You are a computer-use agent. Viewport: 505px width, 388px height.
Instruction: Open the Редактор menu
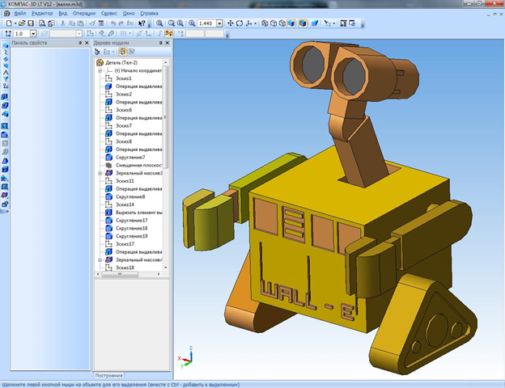(x=42, y=14)
